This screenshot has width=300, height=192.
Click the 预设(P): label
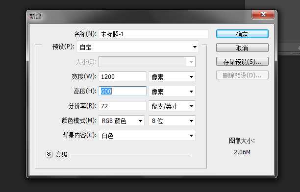[63, 47]
